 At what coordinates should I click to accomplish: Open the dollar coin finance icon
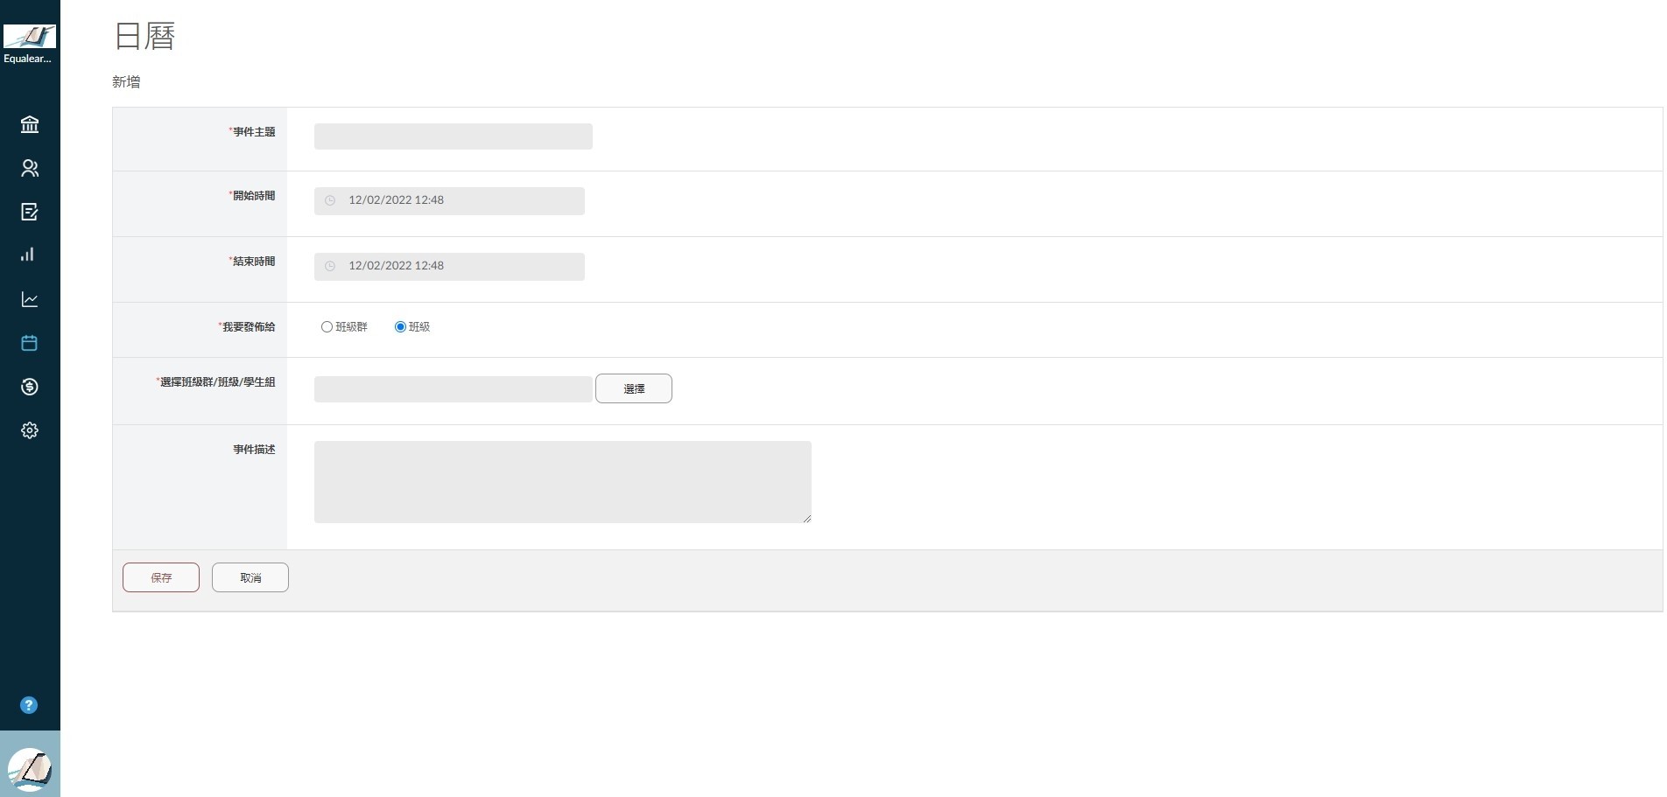pos(30,387)
